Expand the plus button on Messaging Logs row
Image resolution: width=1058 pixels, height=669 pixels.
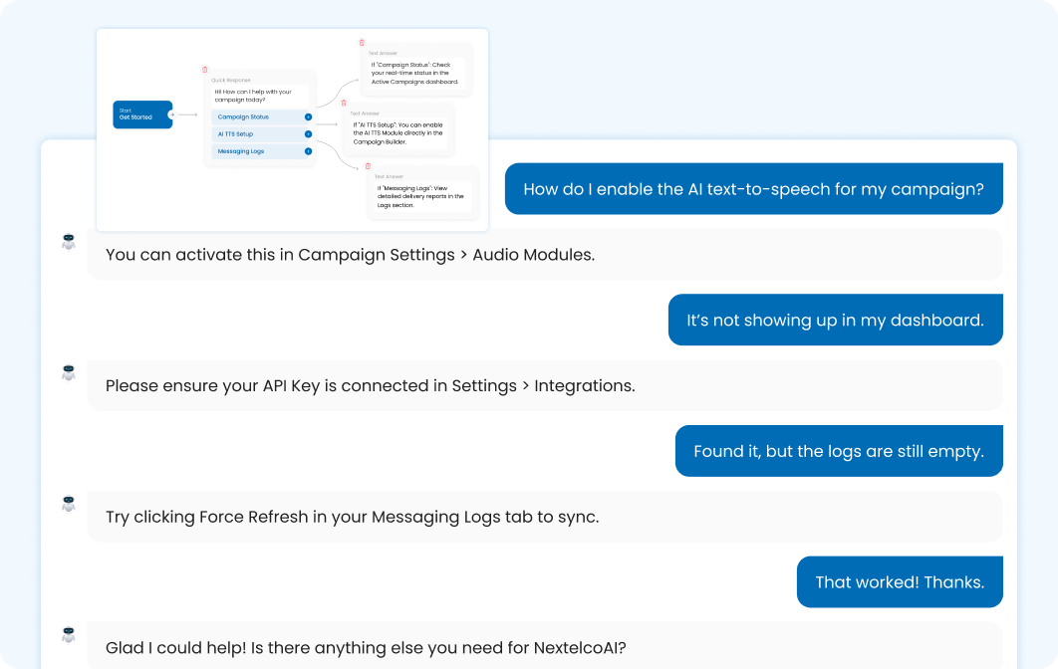pyautogui.click(x=308, y=151)
